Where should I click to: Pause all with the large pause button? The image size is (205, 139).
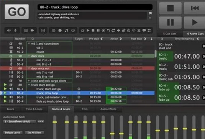point(171,22)
